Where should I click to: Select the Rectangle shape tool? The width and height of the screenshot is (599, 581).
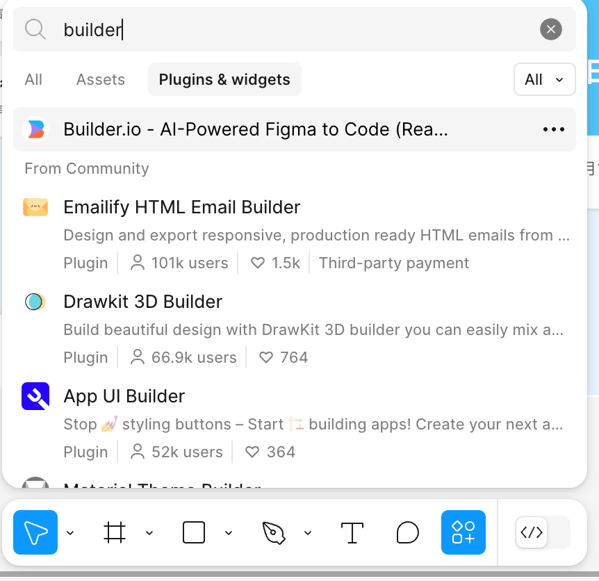point(194,532)
